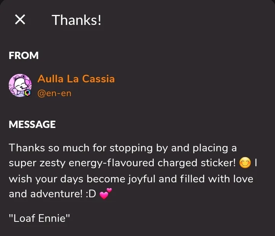Open the Aulla La Cassia profile name
Viewport: 275px width, 236px height.
click(76, 79)
